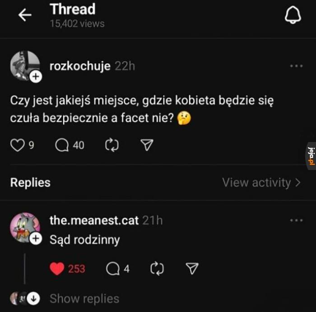Open comments on the.meanest.cat reply
The image size is (316, 312).
click(112, 269)
